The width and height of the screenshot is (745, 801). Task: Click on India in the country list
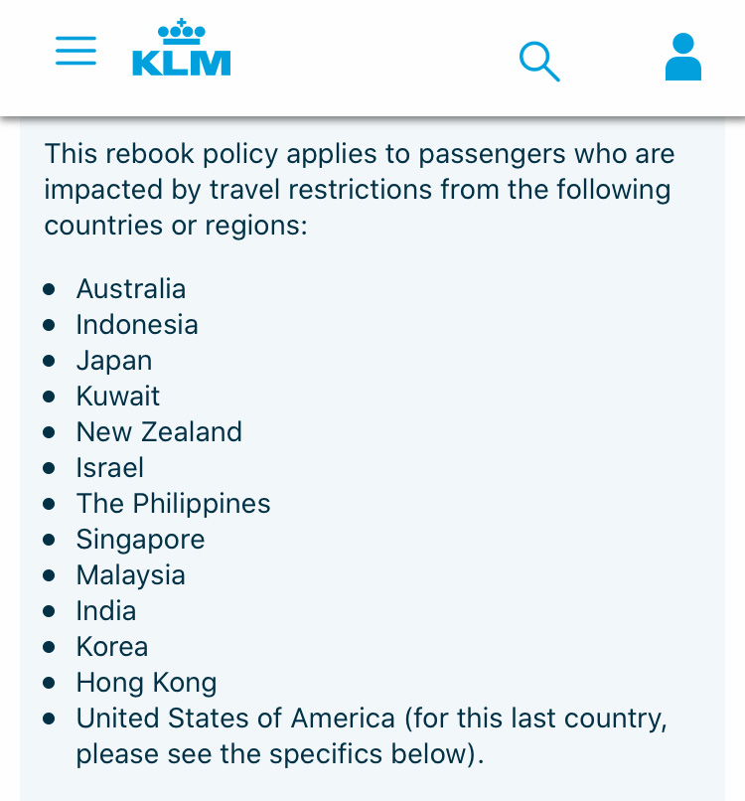[x=106, y=610]
